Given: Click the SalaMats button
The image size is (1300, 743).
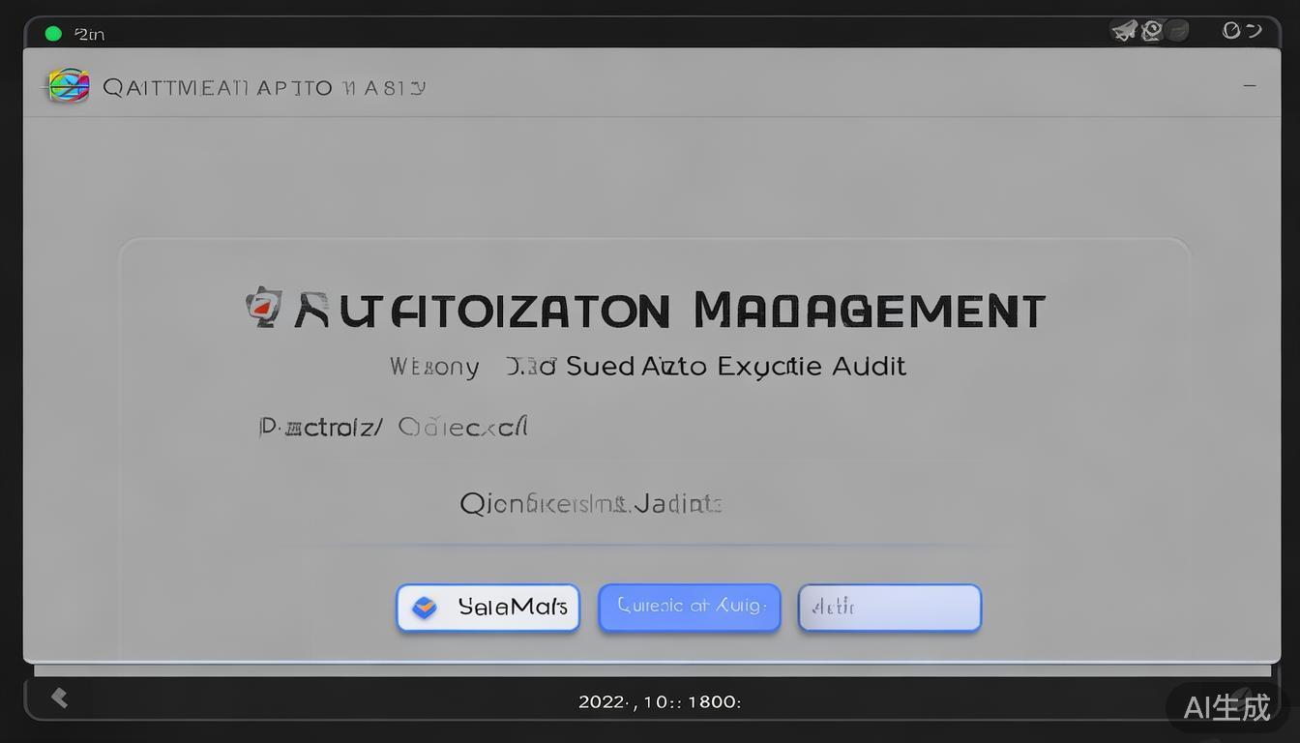Looking at the screenshot, I should pos(488,608).
